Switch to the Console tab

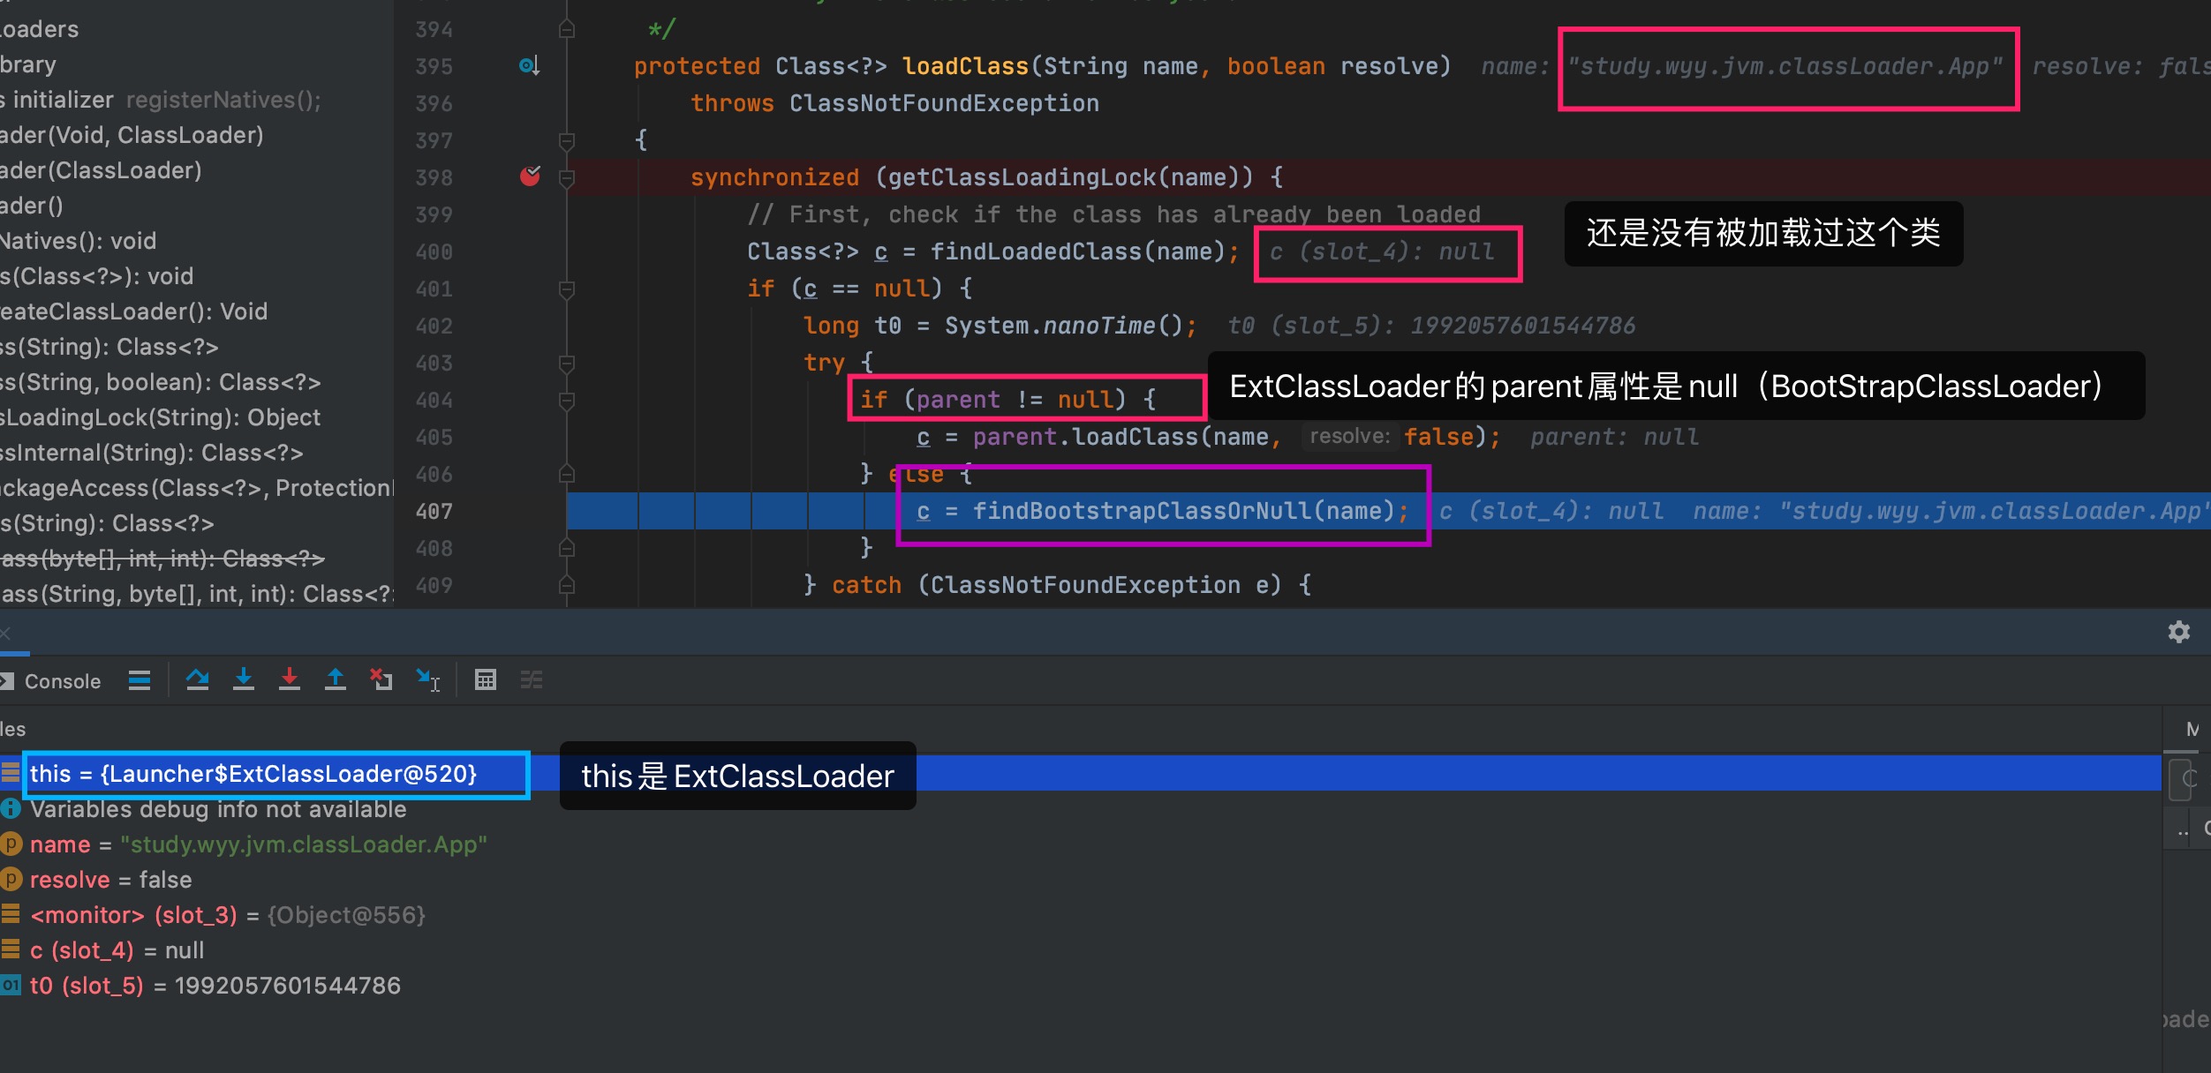tap(62, 681)
